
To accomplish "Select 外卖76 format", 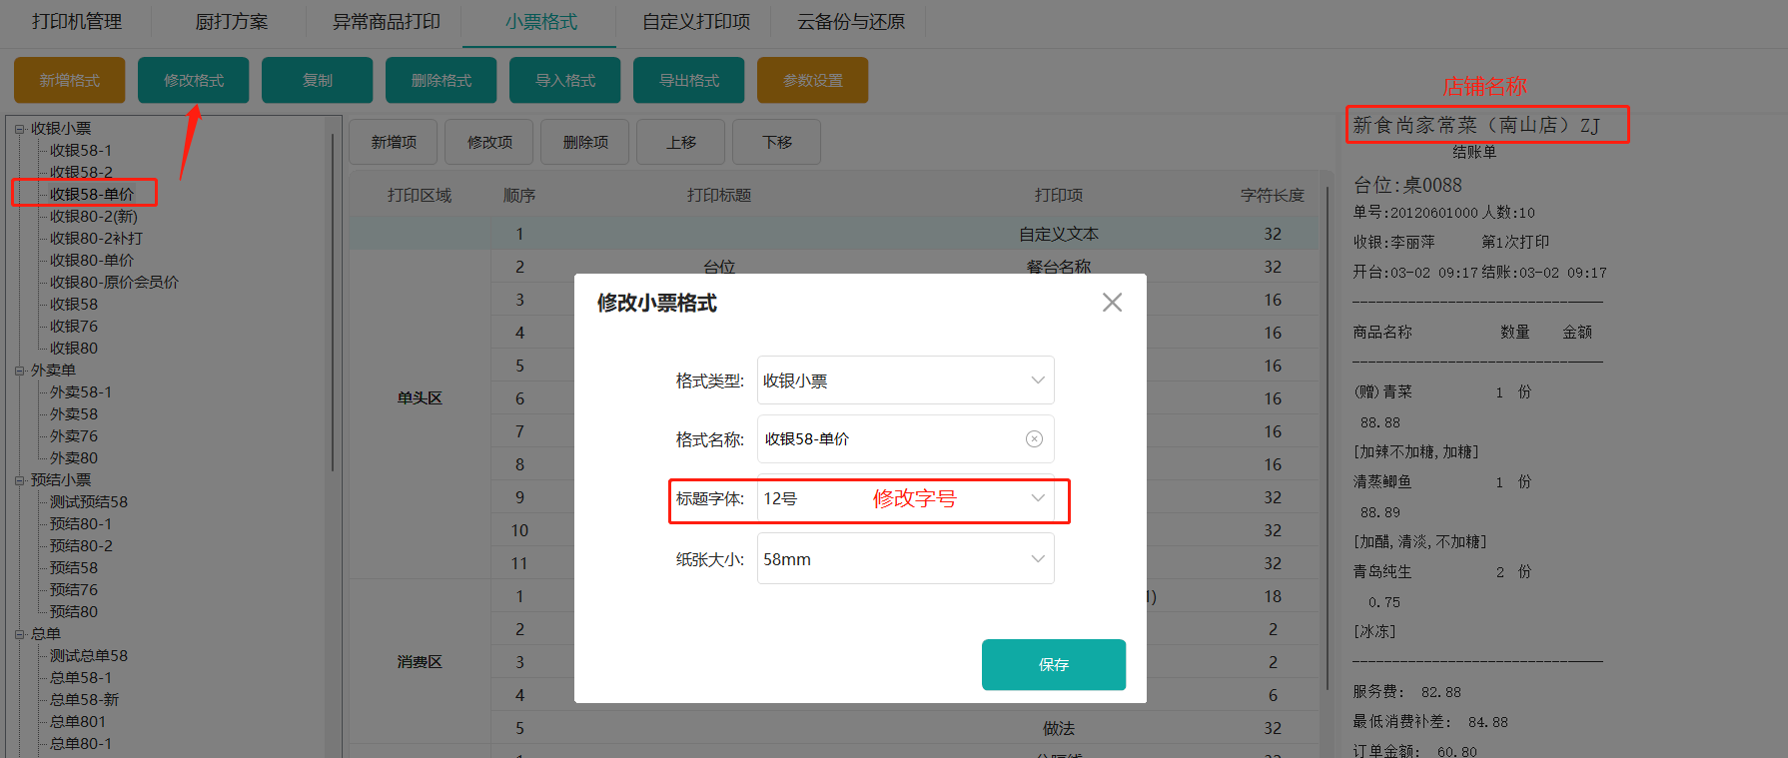I will [74, 436].
